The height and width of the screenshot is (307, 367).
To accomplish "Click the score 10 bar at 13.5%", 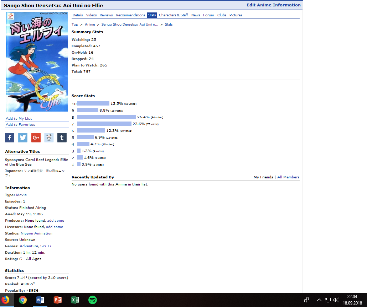I will click(x=93, y=103).
